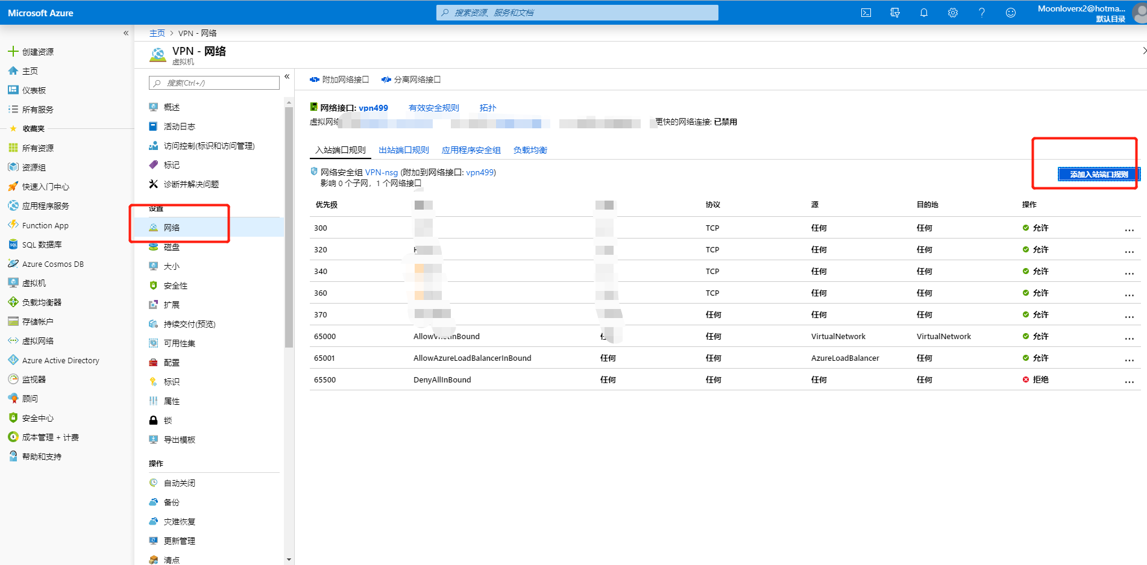This screenshot has height=565, width=1147.
Task: Open portal settings gear
Action: click(953, 13)
